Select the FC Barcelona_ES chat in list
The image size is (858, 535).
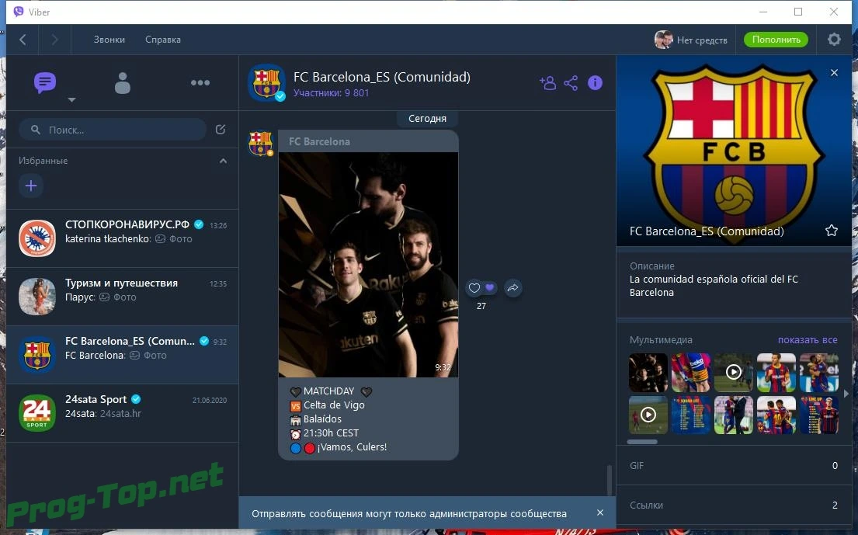point(123,355)
